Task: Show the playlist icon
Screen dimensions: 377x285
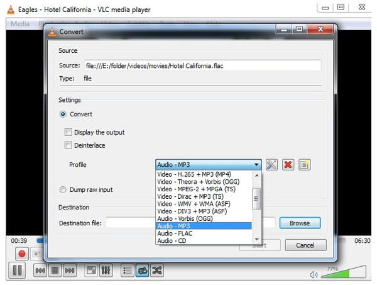Action: [x=127, y=271]
